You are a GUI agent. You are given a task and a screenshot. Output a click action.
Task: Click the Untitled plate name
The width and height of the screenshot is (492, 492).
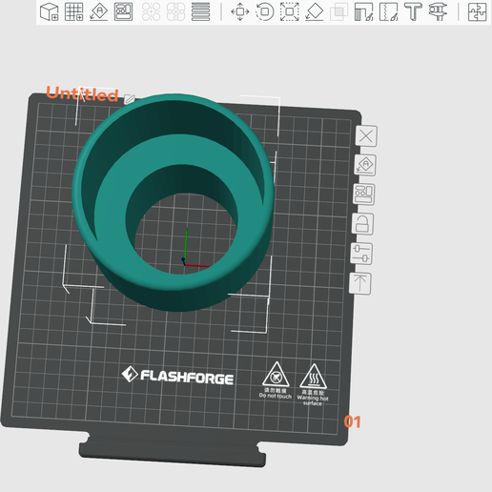[x=82, y=93]
